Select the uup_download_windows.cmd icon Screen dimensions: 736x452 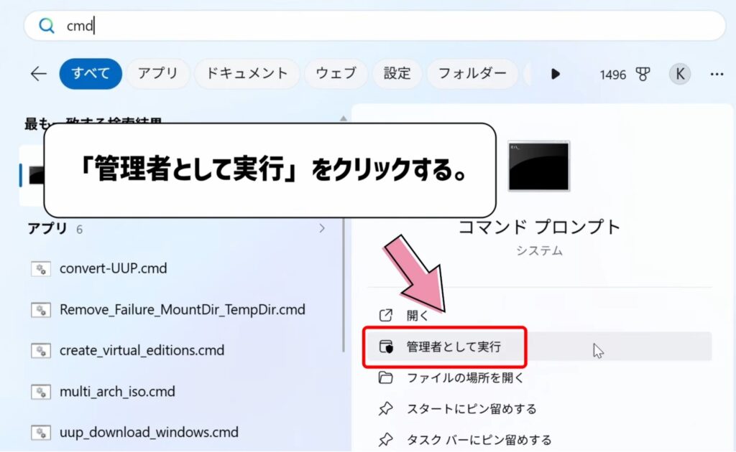40,433
